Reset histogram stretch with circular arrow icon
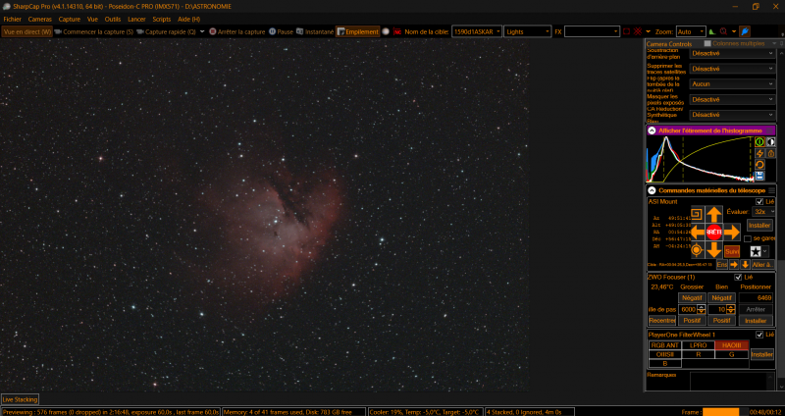The image size is (785, 416). coord(759,165)
